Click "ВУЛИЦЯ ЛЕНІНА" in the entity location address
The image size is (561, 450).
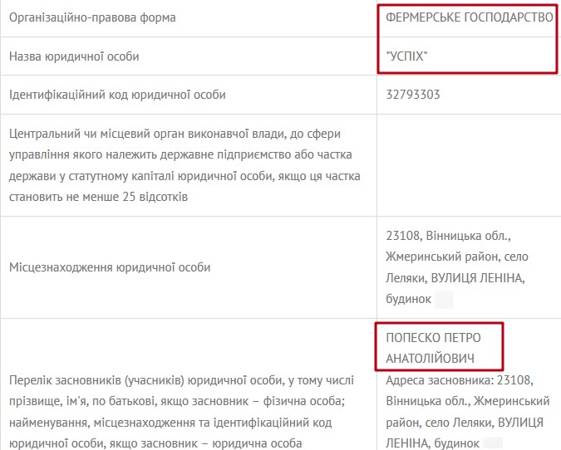484,278
